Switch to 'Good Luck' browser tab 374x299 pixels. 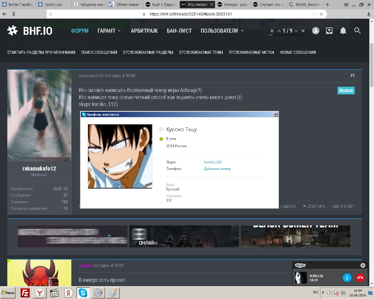(x=53, y=4)
